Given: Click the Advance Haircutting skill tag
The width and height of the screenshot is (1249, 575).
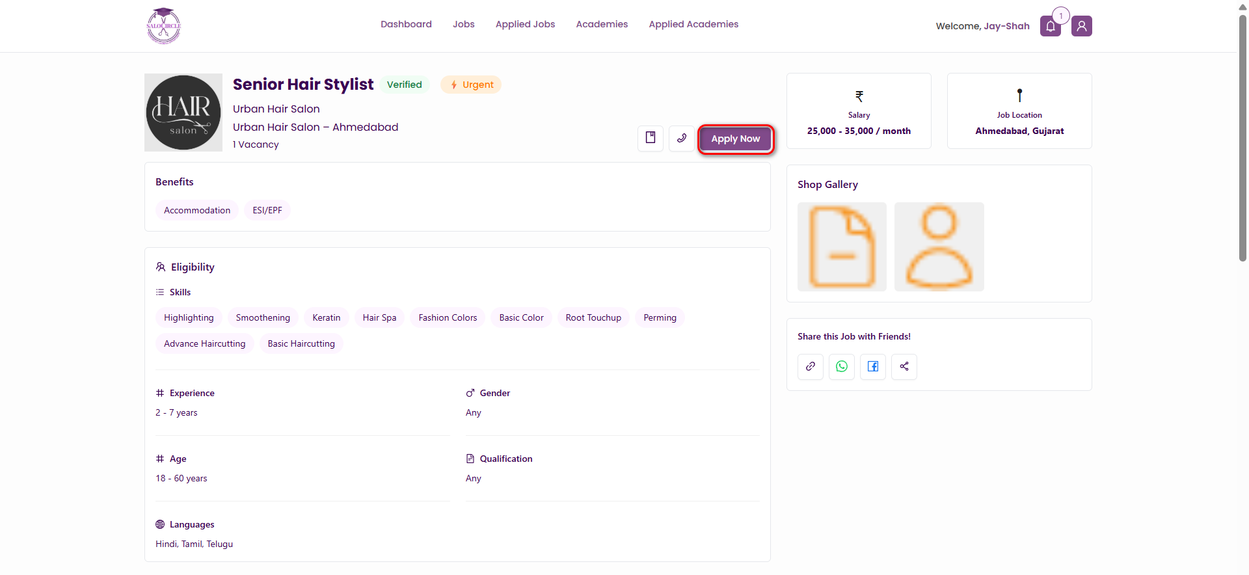Looking at the screenshot, I should point(205,343).
